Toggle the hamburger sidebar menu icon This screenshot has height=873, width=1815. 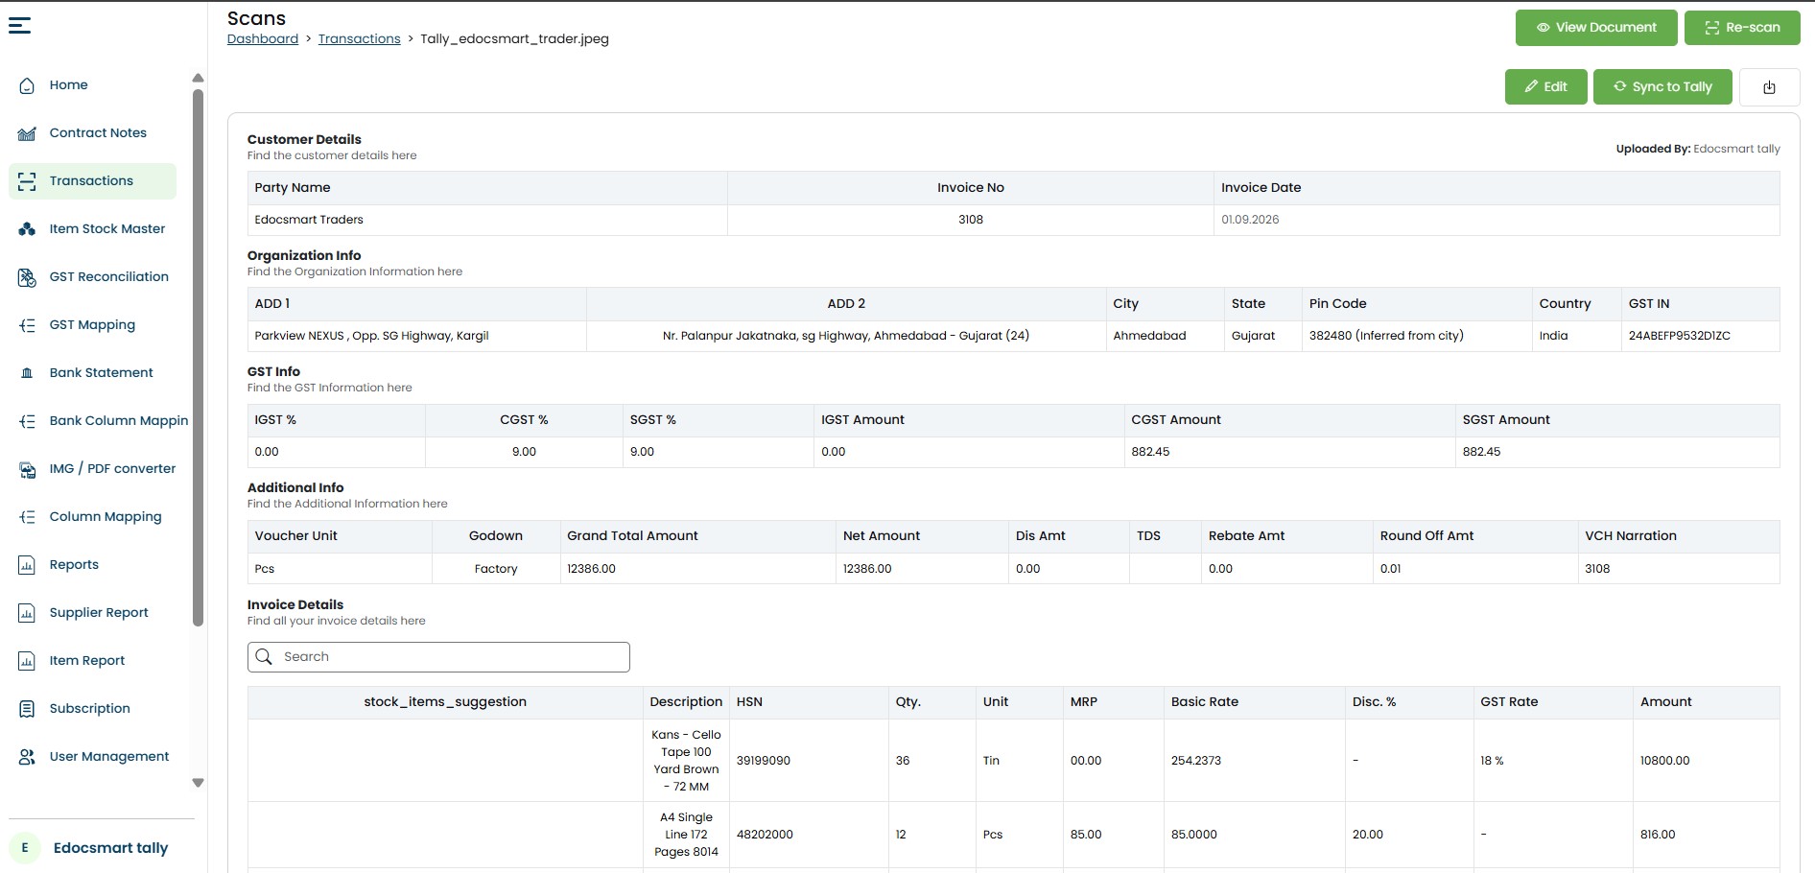coord(19,25)
